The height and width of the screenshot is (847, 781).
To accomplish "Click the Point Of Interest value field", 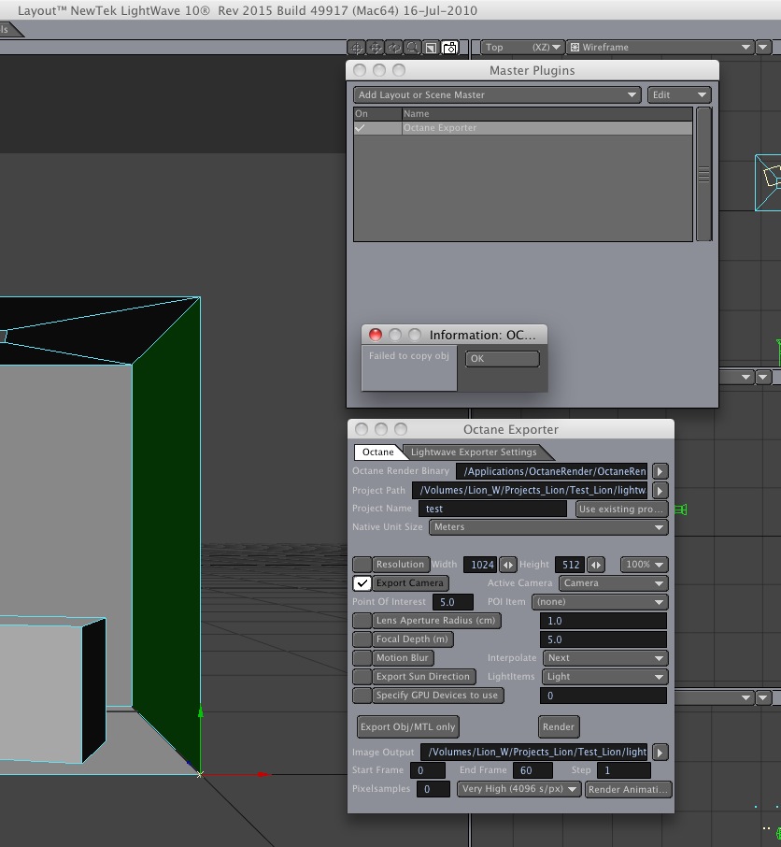I will pos(453,602).
